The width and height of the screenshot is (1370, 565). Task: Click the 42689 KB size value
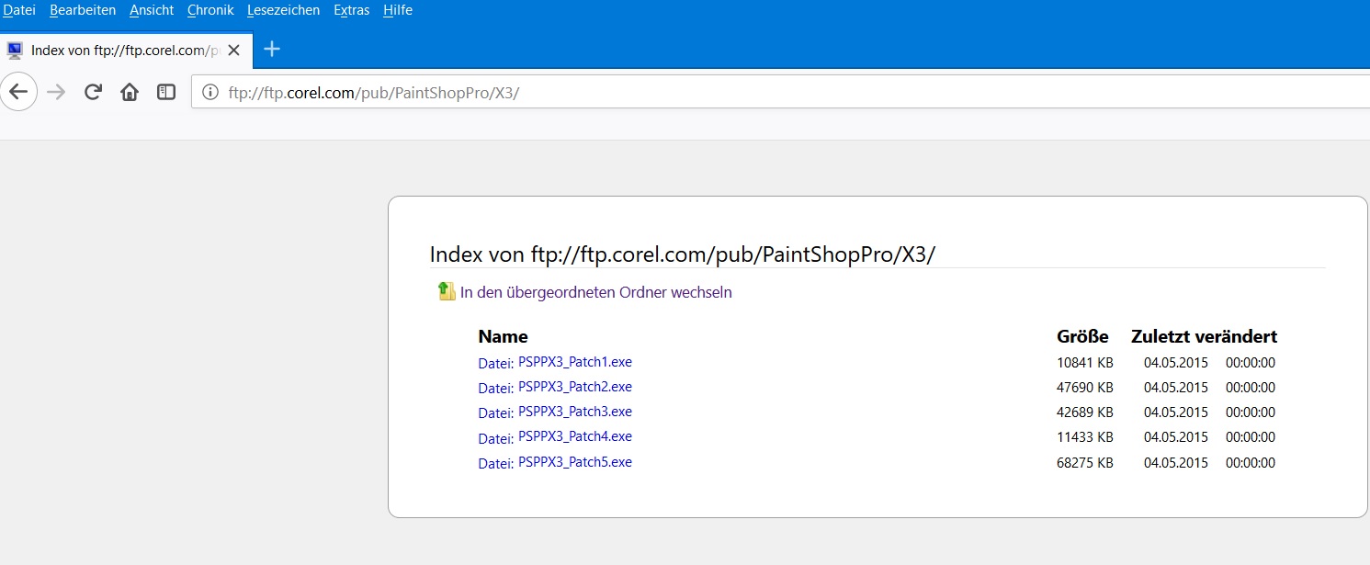[1085, 412]
